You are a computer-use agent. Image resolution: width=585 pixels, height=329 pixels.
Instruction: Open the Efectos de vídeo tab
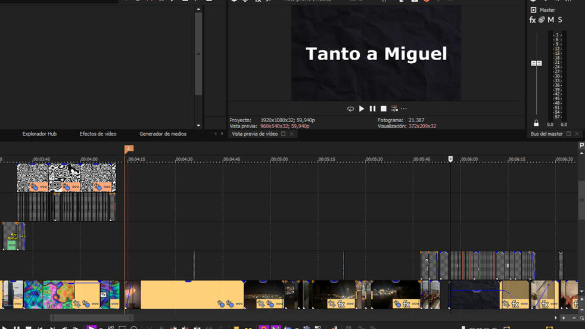98,134
